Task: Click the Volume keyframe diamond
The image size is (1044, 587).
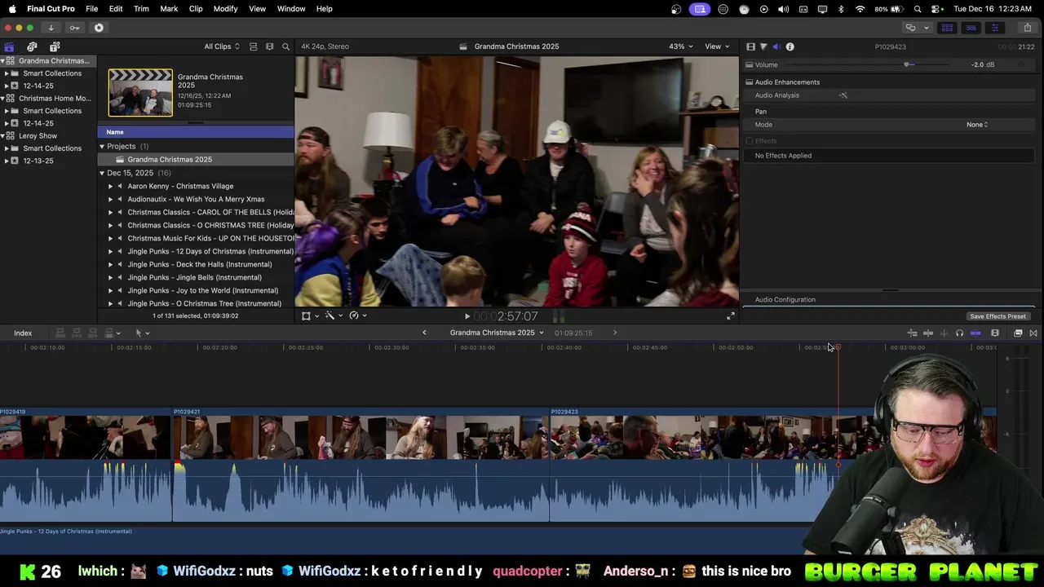Action: tap(1019, 64)
